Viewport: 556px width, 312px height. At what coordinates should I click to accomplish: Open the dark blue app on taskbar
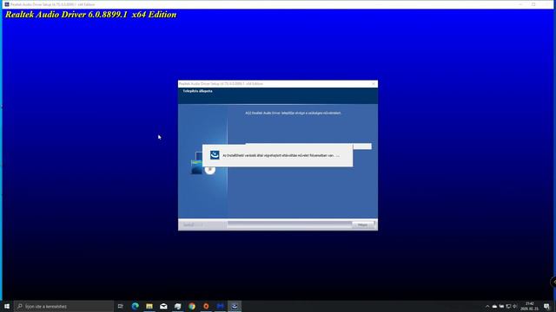coord(220,306)
